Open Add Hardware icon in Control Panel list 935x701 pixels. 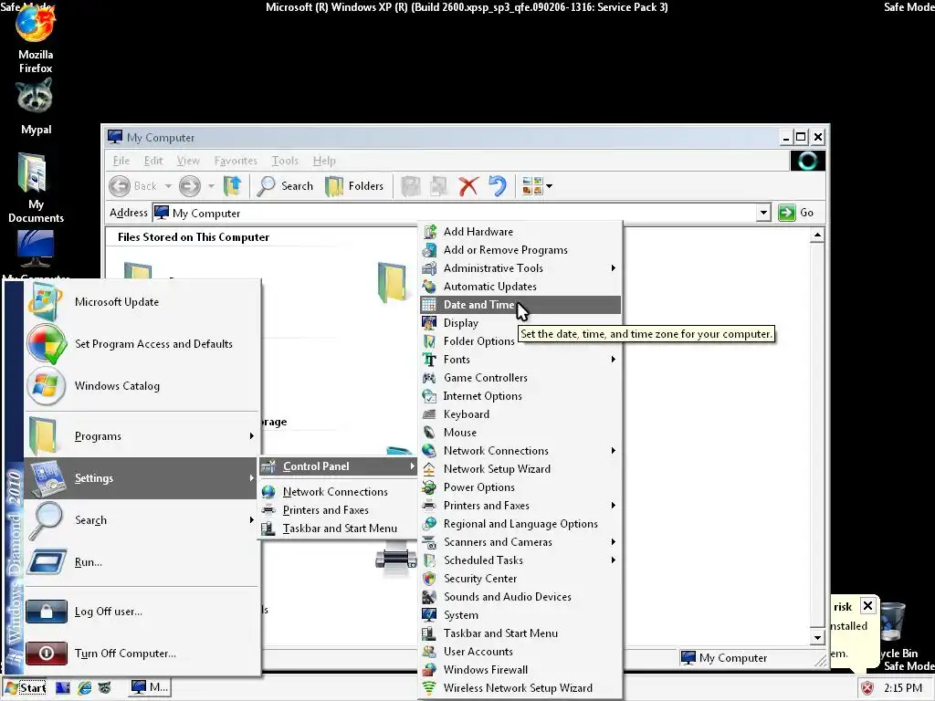(x=429, y=232)
